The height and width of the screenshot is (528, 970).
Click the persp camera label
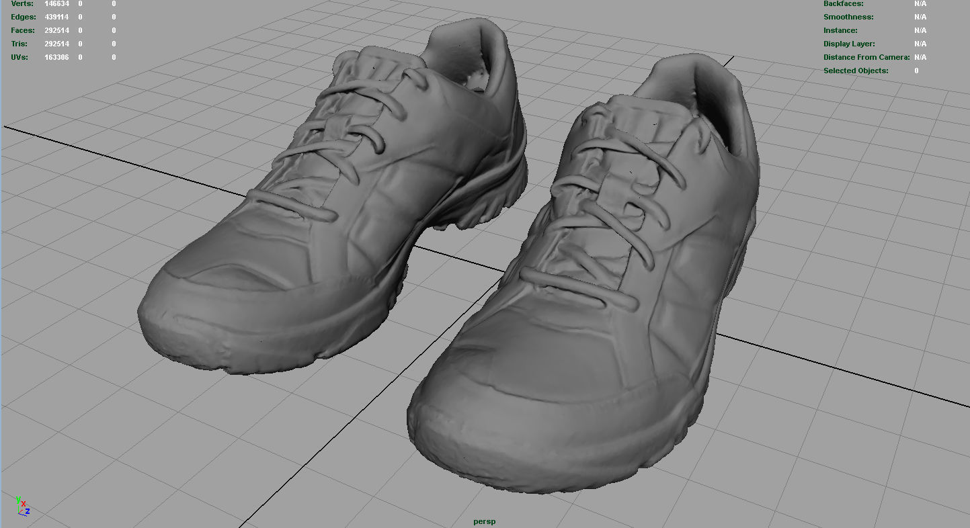pos(484,521)
